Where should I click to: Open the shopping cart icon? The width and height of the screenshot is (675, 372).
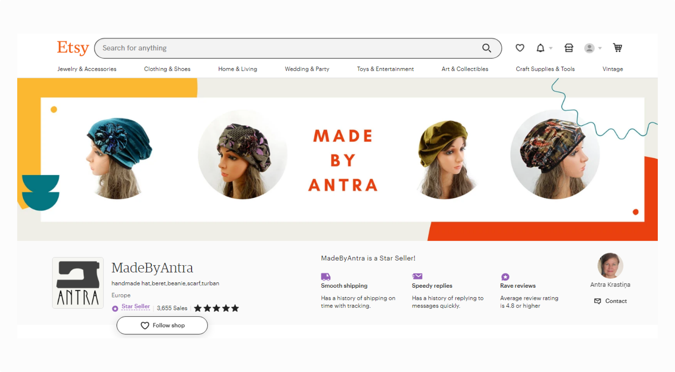tap(618, 48)
